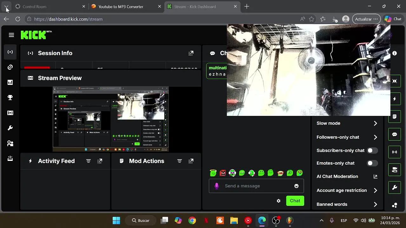
Task: Open the emoji picker in message box
Action: pyautogui.click(x=296, y=186)
